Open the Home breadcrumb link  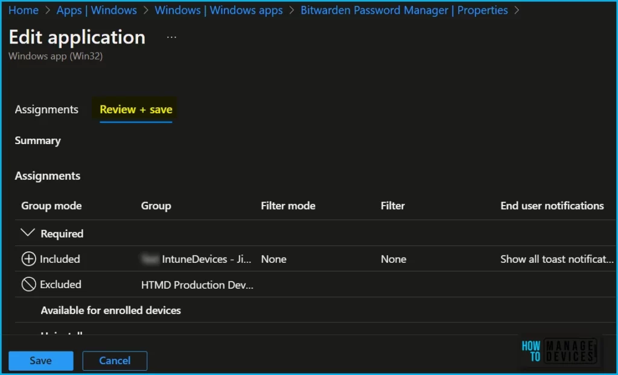24,10
